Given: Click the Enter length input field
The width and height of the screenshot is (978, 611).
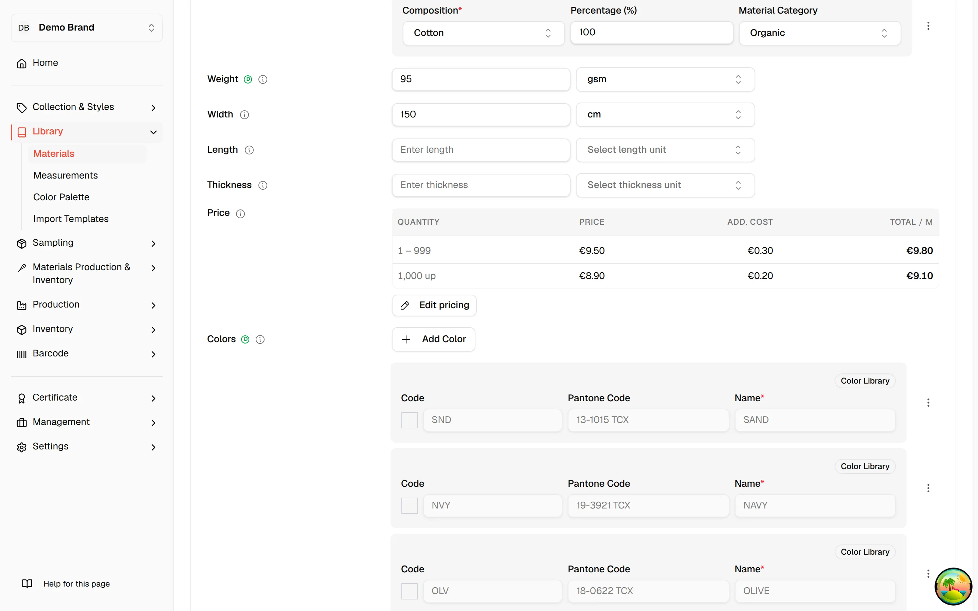Looking at the screenshot, I should [481, 150].
